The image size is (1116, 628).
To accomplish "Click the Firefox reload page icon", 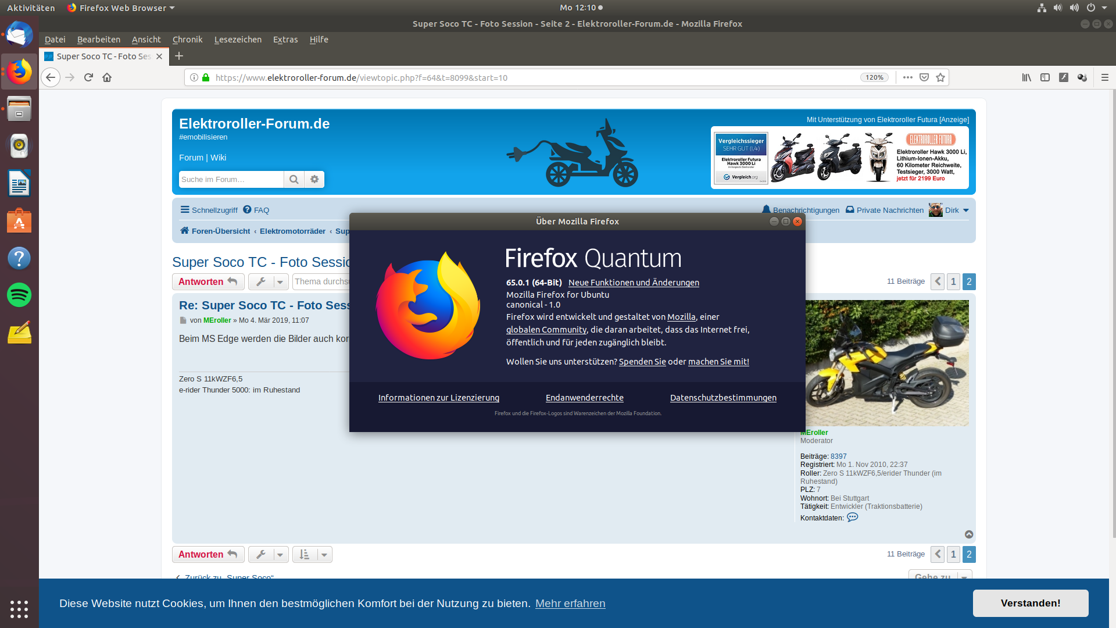I will pos(88,77).
